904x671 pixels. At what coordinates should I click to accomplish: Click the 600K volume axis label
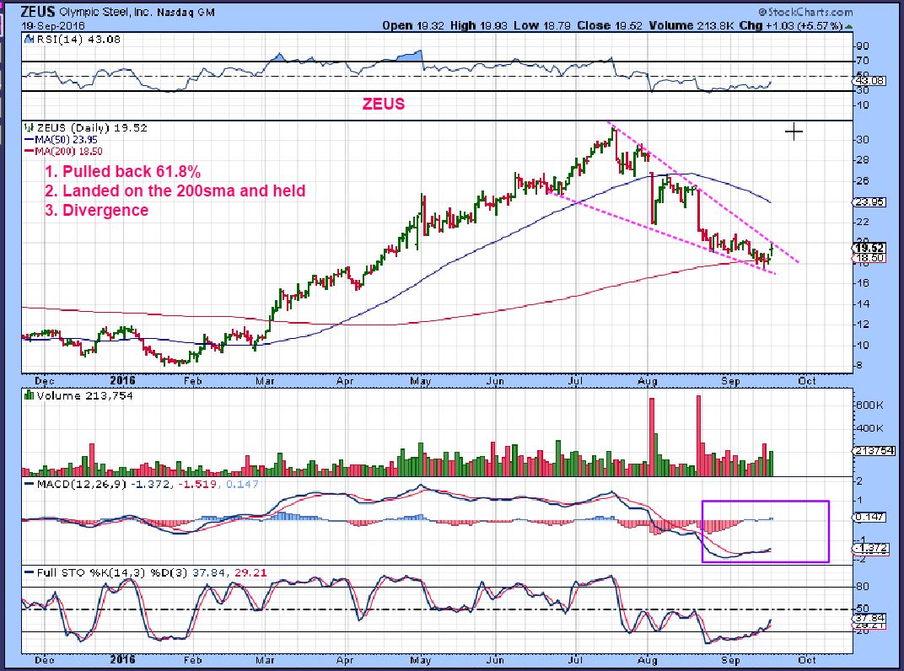[x=869, y=405]
